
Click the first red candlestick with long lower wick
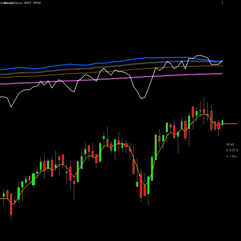[x=11, y=204]
